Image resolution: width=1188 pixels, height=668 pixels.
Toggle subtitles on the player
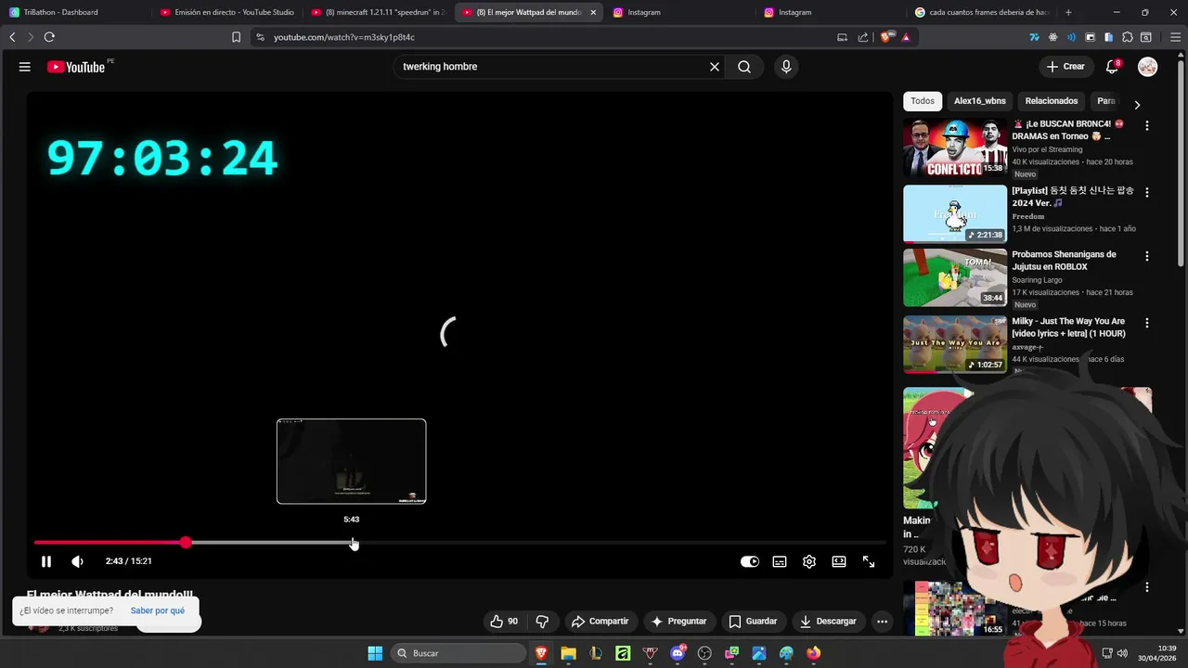coord(780,561)
